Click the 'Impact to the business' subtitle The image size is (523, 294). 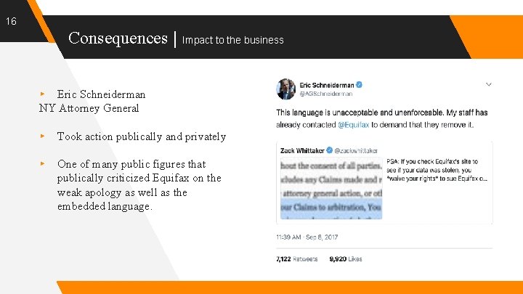point(232,40)
